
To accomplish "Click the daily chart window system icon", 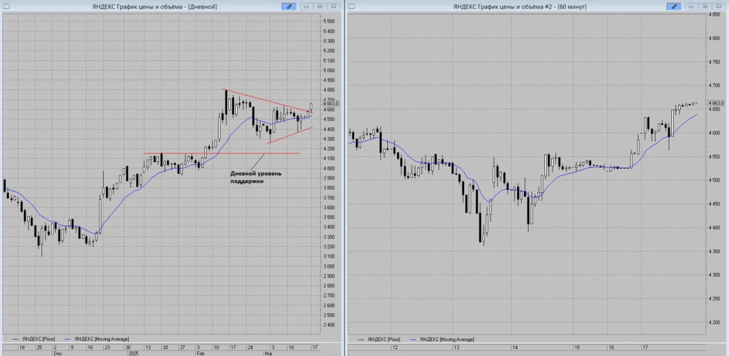I will [x=6, y=6].
